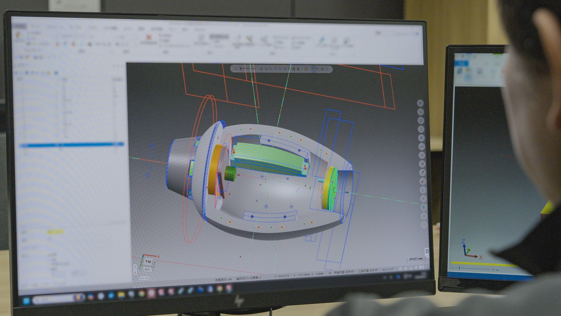Click the view orientation gnomon cube
The height and width of the screenshot is (316, 561).
pos(148,263)
